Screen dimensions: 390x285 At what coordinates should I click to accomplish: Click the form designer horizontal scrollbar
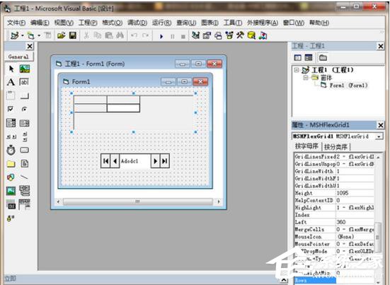click(138, 202)
